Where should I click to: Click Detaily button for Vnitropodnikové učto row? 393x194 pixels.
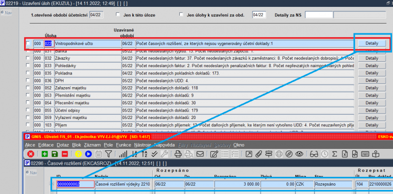(372, 43)
